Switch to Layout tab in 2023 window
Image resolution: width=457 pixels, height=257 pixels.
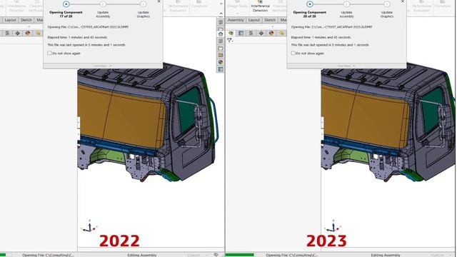(254, 20)
